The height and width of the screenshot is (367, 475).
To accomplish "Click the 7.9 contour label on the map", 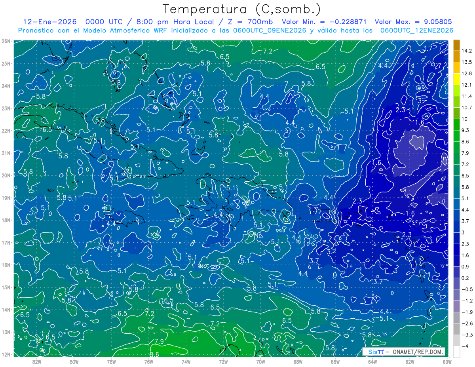I will point(159,341).
